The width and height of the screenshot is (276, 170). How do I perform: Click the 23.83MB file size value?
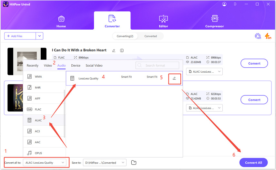(x=196, y=62)
